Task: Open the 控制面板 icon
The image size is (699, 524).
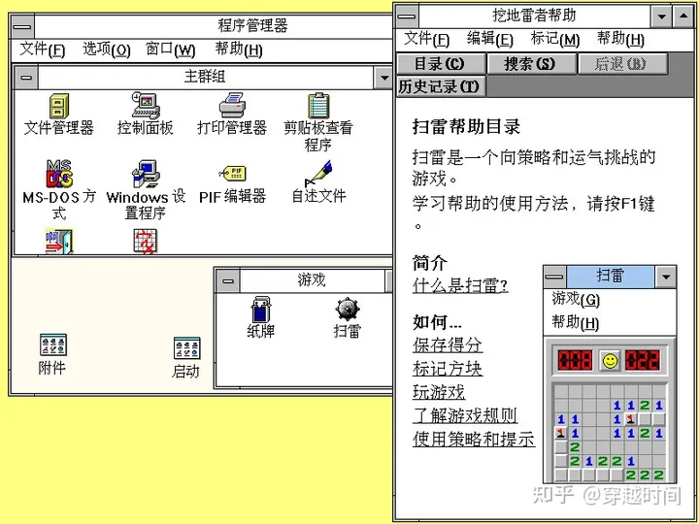Action: pos(146,106)
